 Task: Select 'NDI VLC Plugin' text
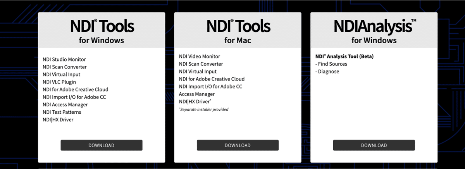tap(59, 82)
